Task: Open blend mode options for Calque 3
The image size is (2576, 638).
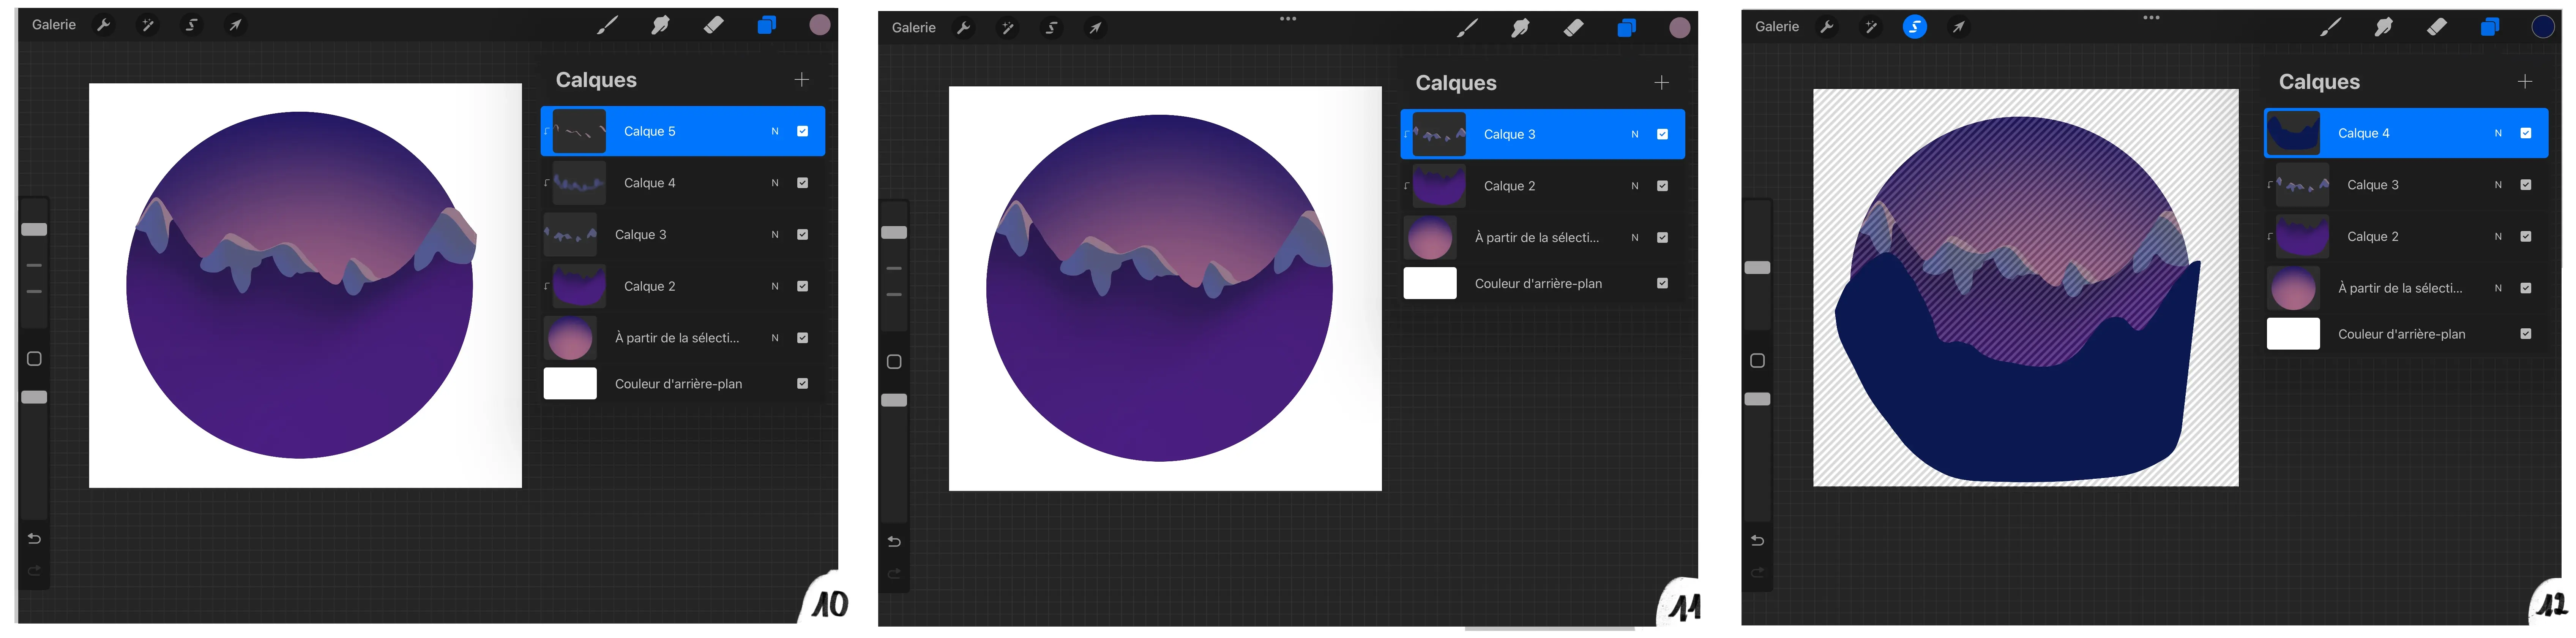Action: [774, 234]
